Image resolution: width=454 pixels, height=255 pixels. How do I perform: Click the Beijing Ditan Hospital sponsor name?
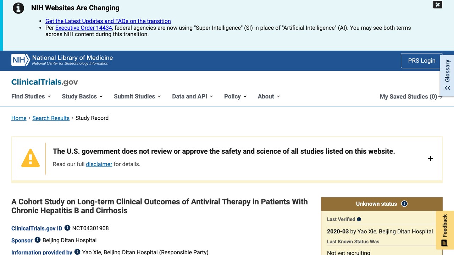coord(70,240)
